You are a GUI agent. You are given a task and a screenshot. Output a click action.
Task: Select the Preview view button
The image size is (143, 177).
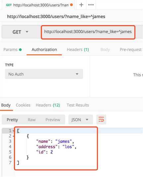53,120
